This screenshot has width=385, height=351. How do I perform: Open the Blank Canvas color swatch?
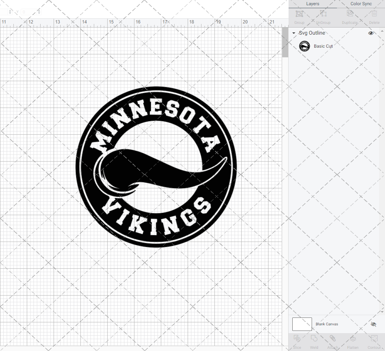(302, 324)
